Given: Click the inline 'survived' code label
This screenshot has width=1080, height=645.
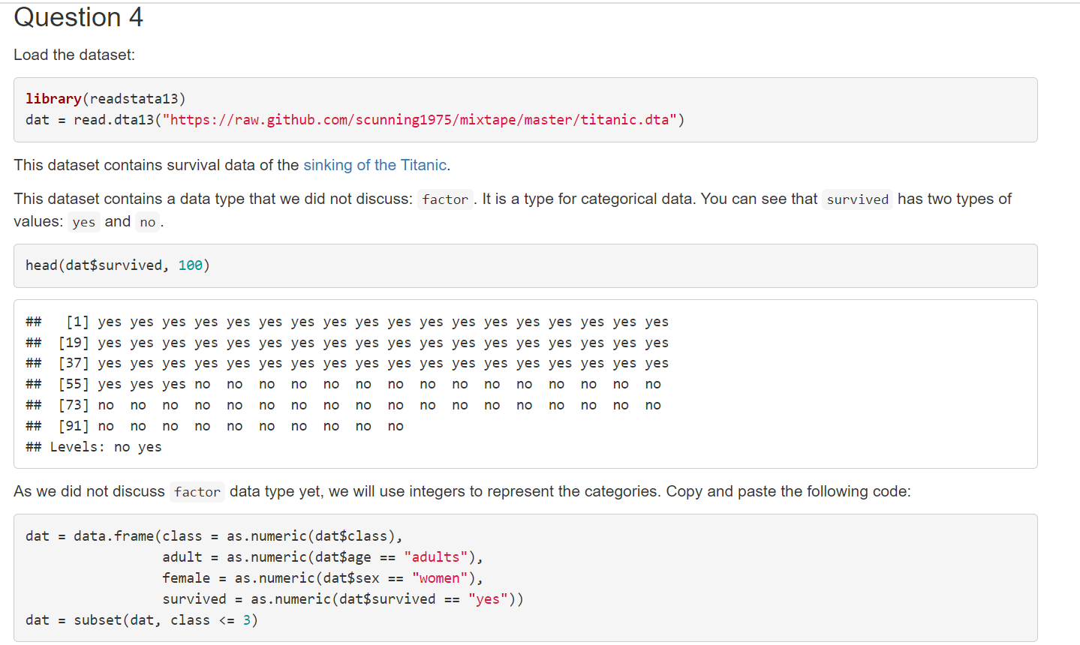Looking at the screenshot, I should pos(857,199).
